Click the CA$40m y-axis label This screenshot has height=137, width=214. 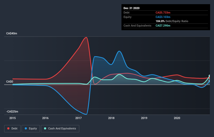coord(12,33)
